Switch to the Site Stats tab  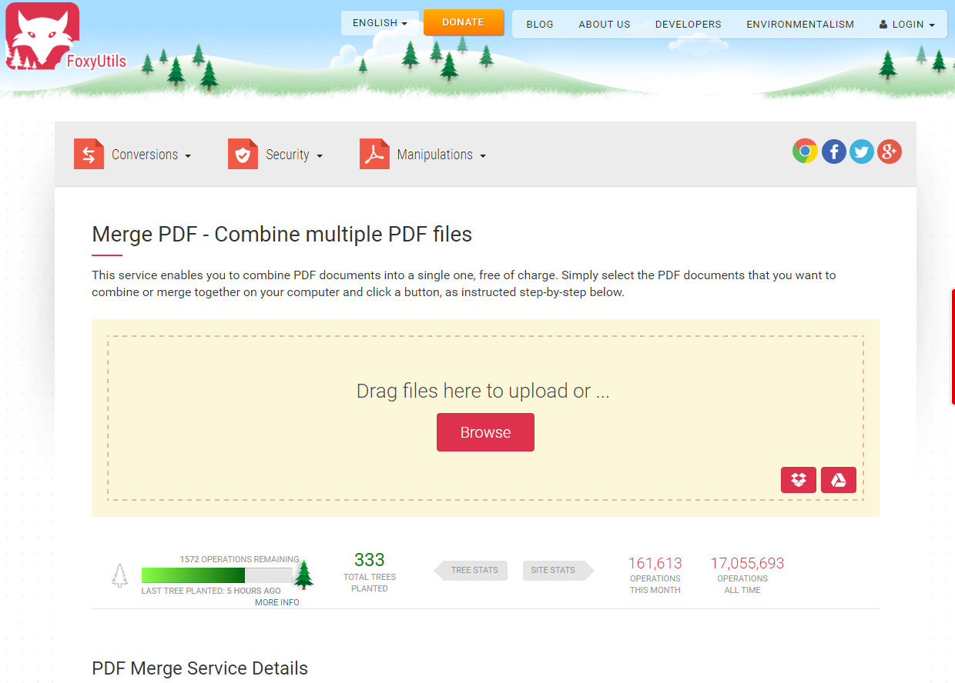pos(553,571)
